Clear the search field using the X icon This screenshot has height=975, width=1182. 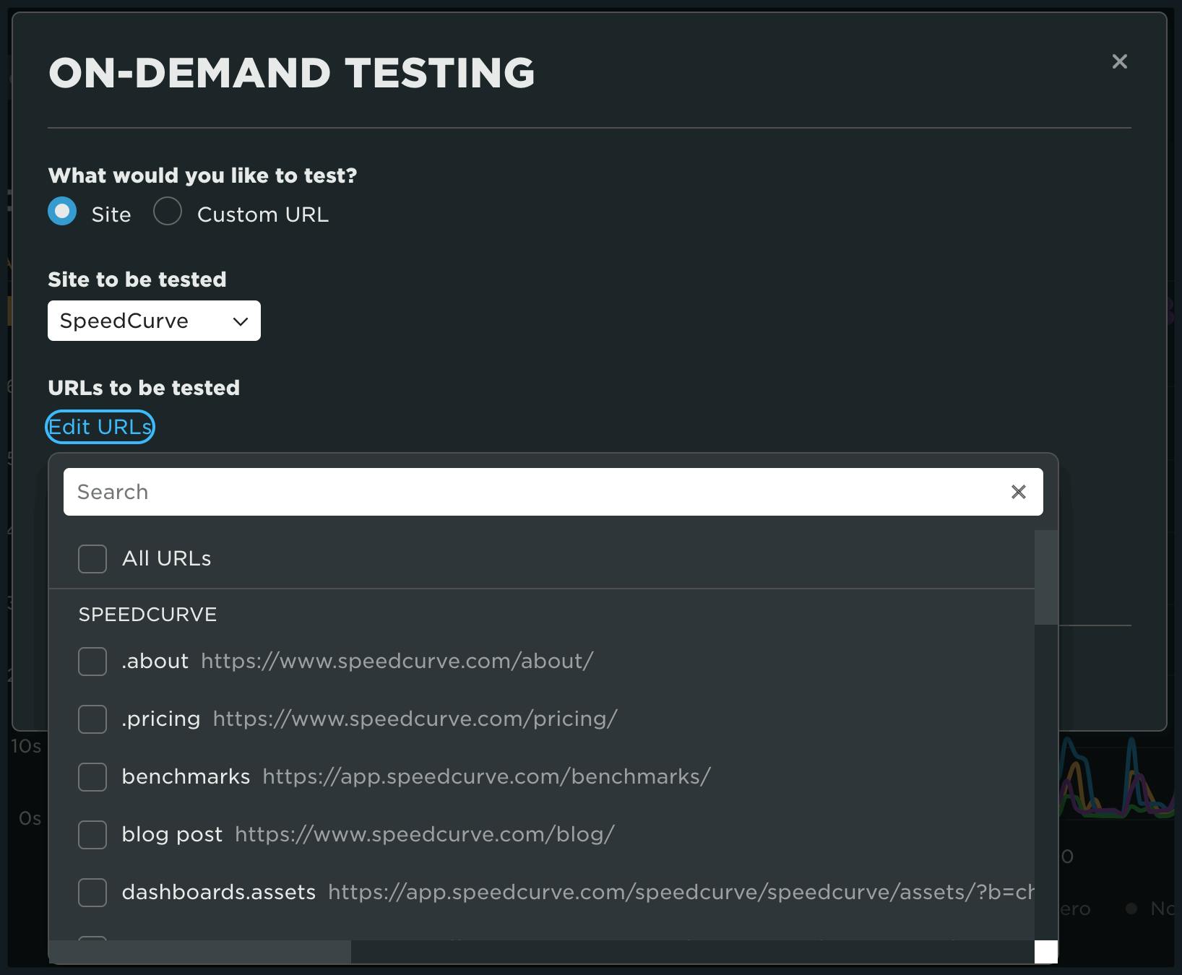(1019, 492)
